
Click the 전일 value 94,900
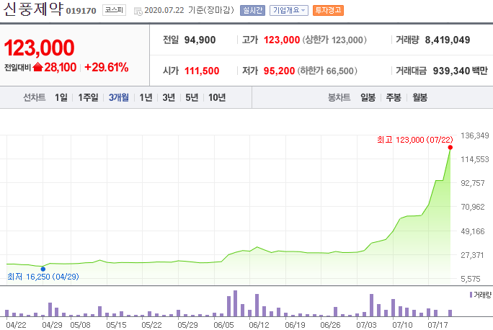tap(200, 40)
